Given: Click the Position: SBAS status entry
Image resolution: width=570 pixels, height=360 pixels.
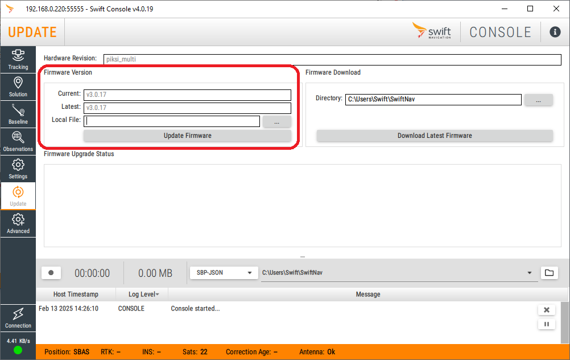Looking at the screenshot, I should (67, 352).
